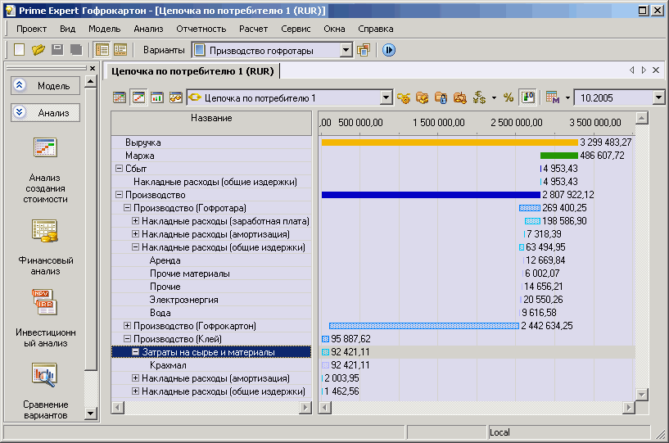Image resolution: width=669 pixels, height=443 pixels.
Task: Open the Анализ menu
Action: (x=148, y=29)
